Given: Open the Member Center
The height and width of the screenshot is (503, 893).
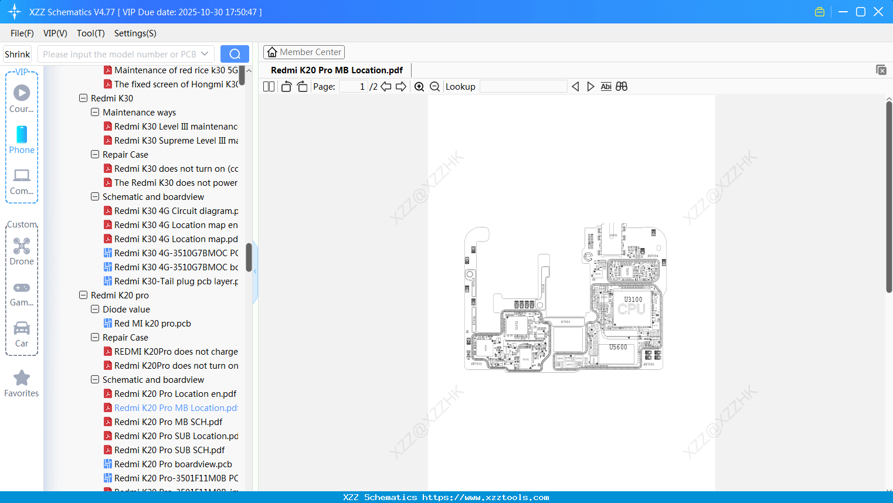Looking at the screenshot, I should coord(304,52).
